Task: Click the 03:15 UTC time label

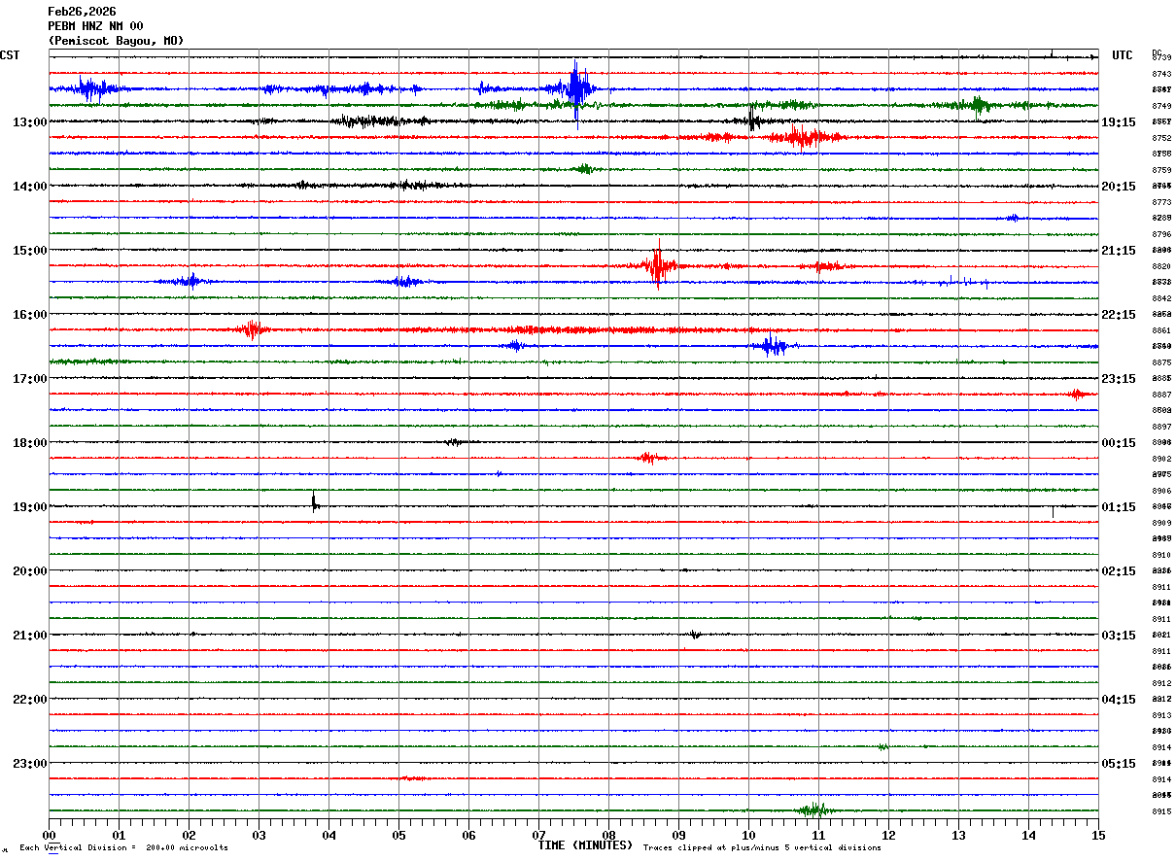Action: 1119,636
